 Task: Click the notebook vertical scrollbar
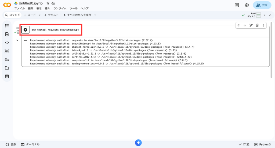tap(271, 50)
